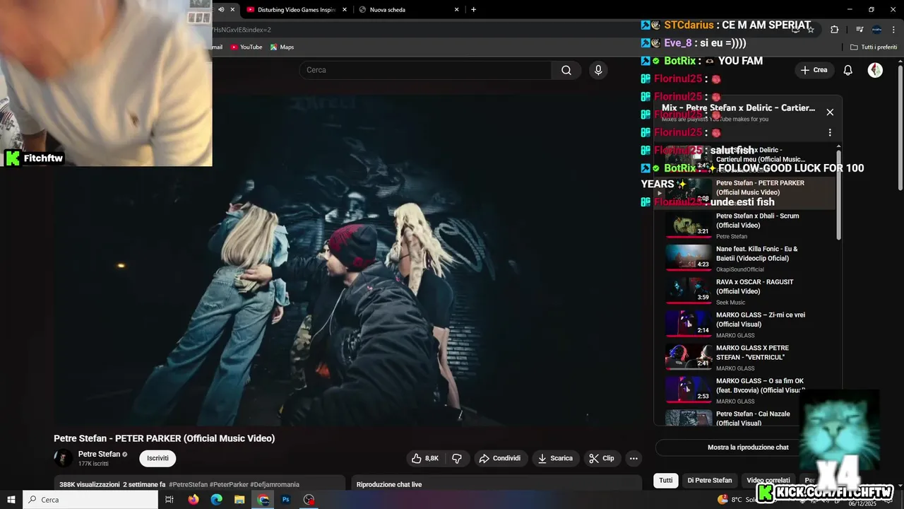The width and height of the screenshot is (904, 509).
Task: Open Chrome three-dot menu
Action: [x=893, y=30]
